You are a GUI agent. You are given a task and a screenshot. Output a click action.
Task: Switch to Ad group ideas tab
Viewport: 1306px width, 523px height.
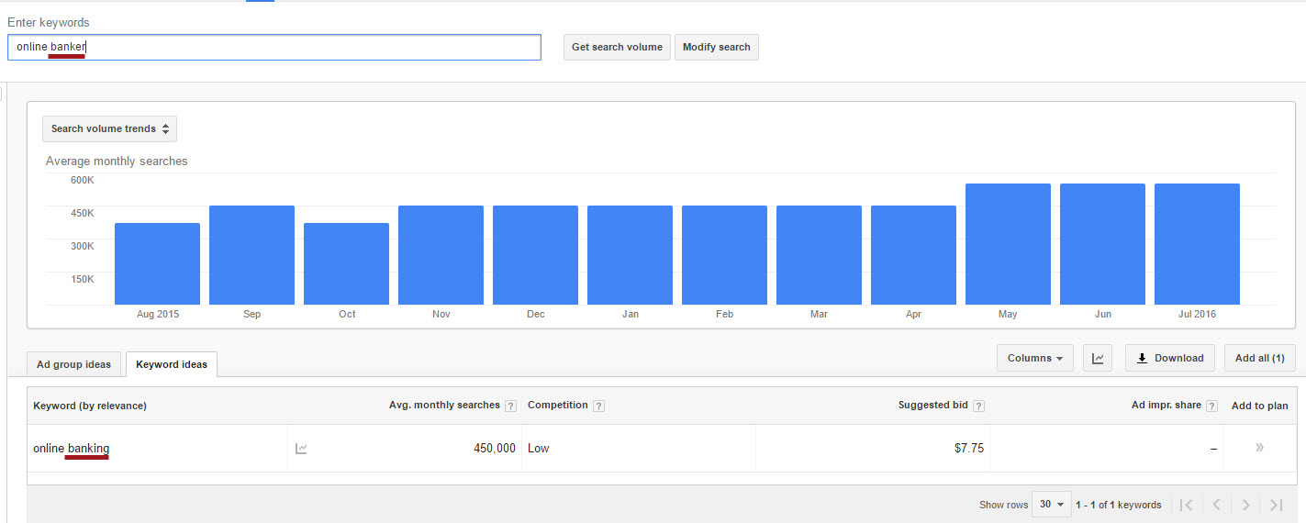click(x=73, y=364)
